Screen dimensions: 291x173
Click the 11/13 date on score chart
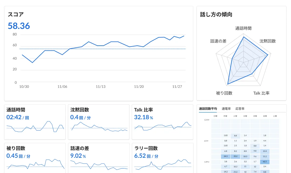pos(101,87)
